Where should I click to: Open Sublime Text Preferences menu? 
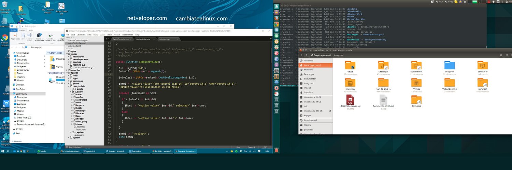128,35
